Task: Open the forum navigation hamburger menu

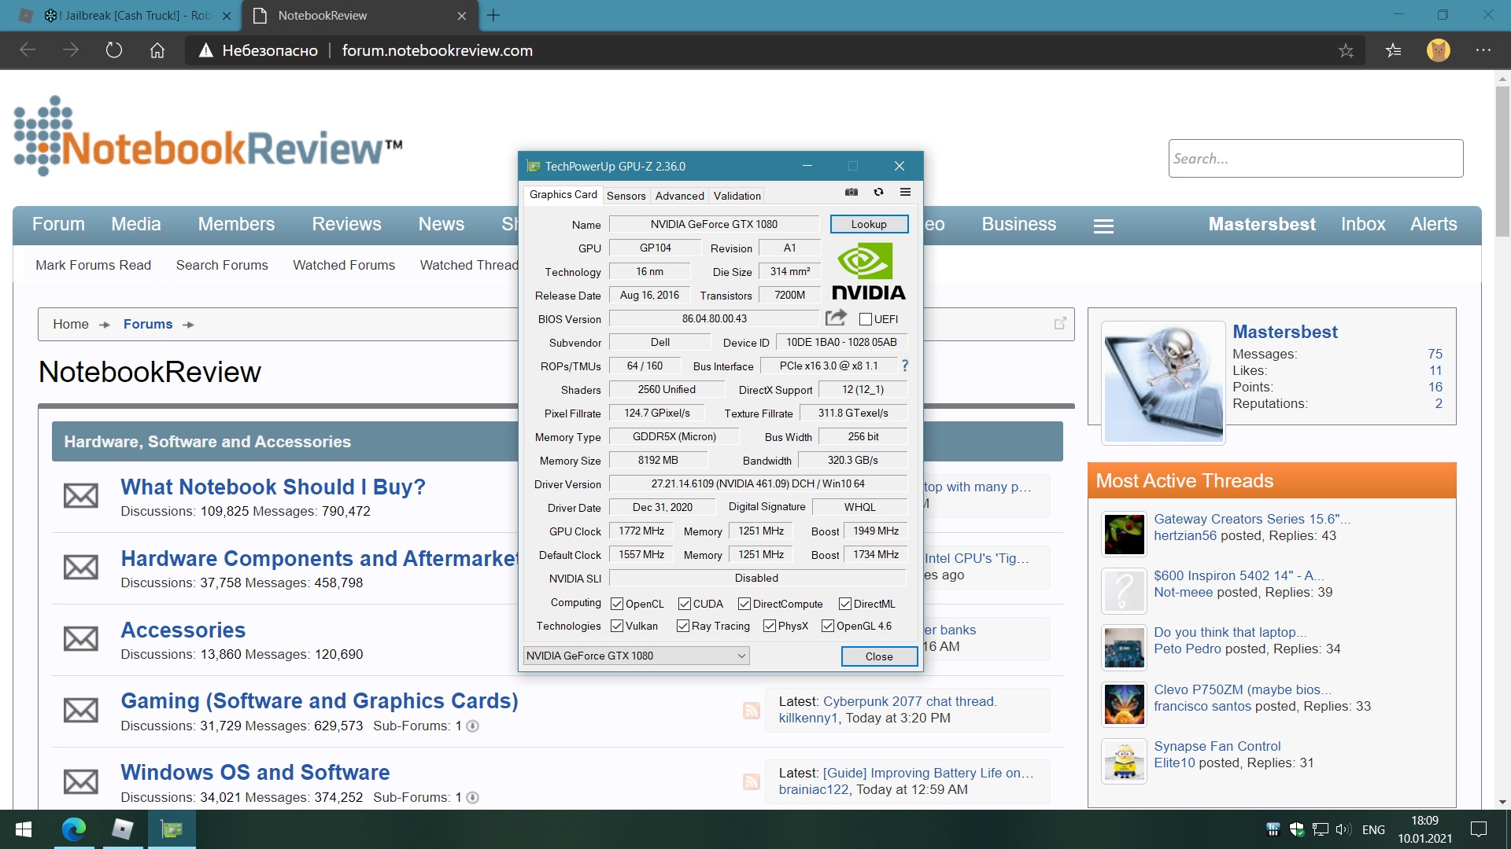Action: pyautogui.click(x=1103, y=226)
